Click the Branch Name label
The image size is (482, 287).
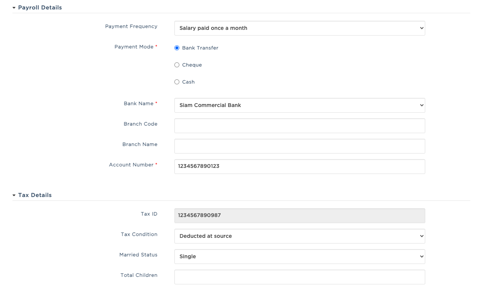point(140,144)
